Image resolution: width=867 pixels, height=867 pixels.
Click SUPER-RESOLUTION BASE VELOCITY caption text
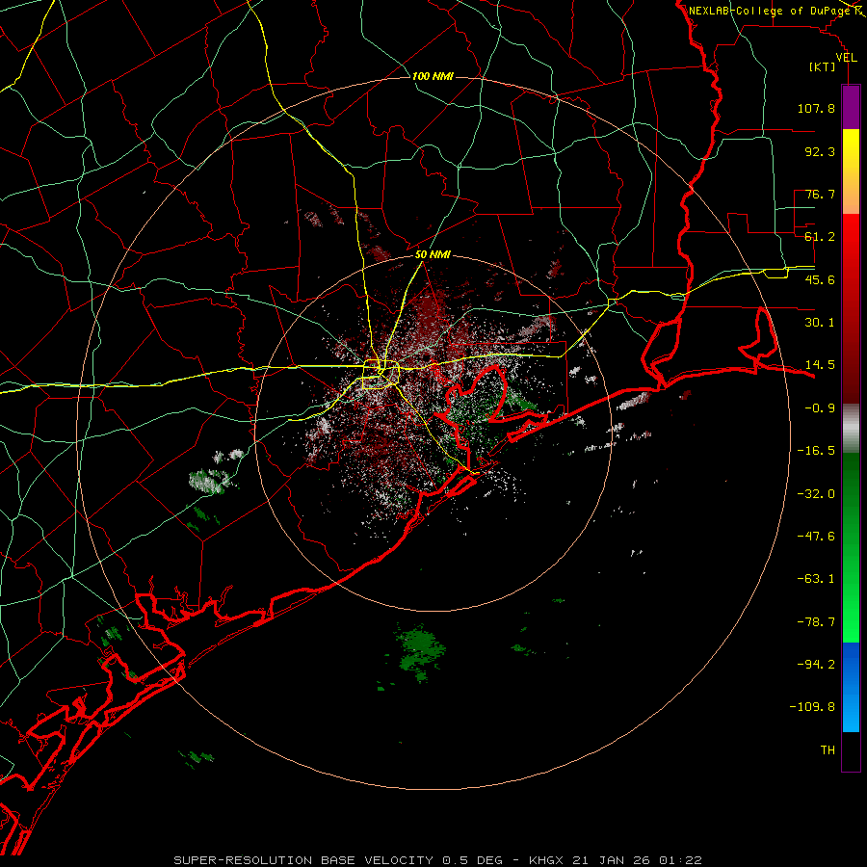(x=303, y=860)
